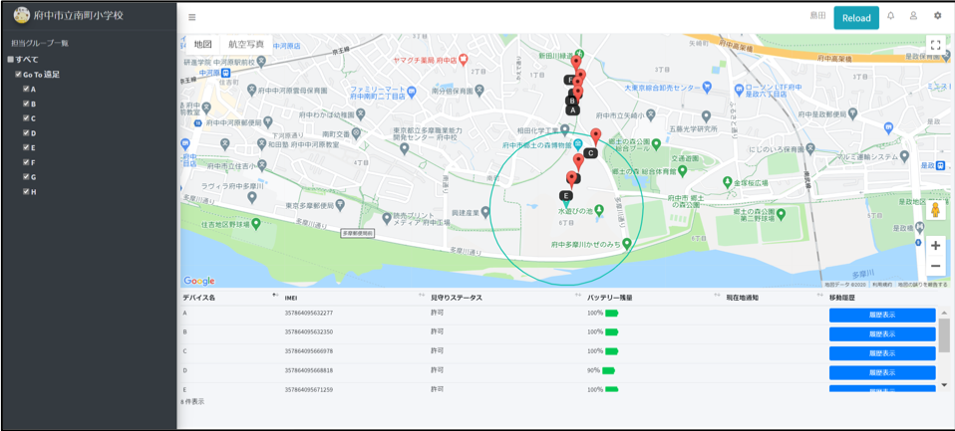
Task: Toggle the Go To 遠足 group checkbox
Action: click(x=18, y=75)
